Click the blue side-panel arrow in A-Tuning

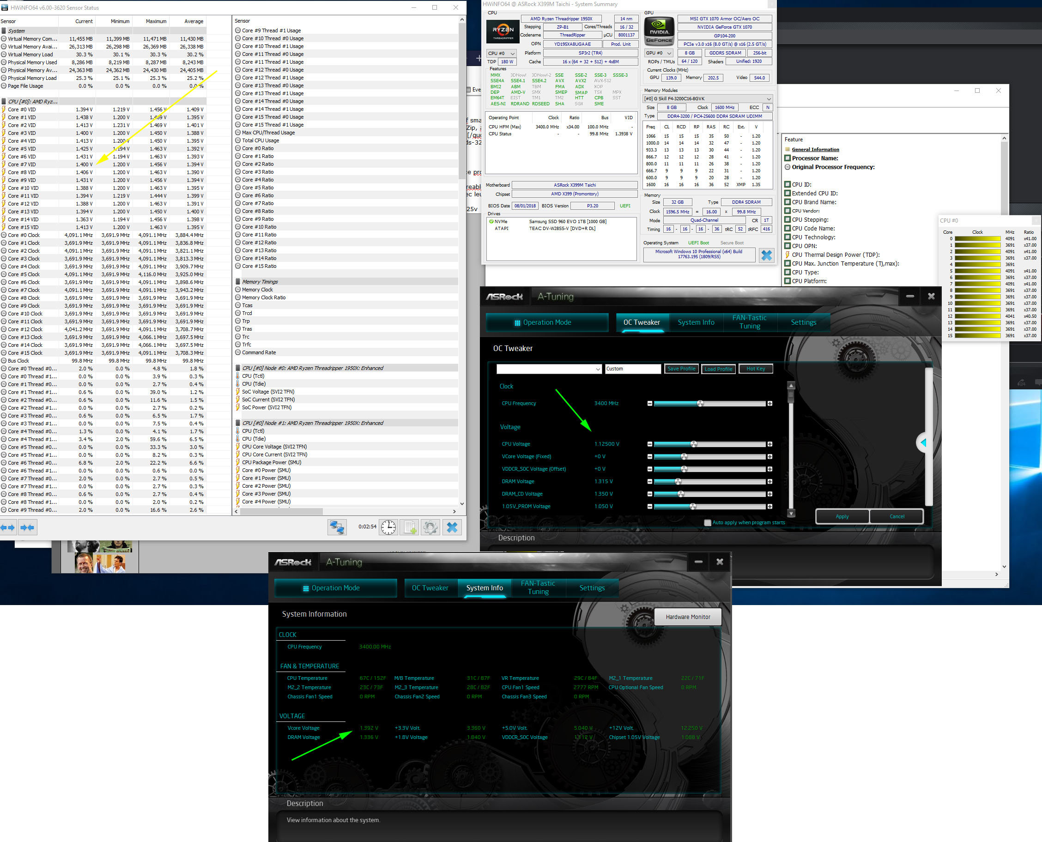pos(923,442)
